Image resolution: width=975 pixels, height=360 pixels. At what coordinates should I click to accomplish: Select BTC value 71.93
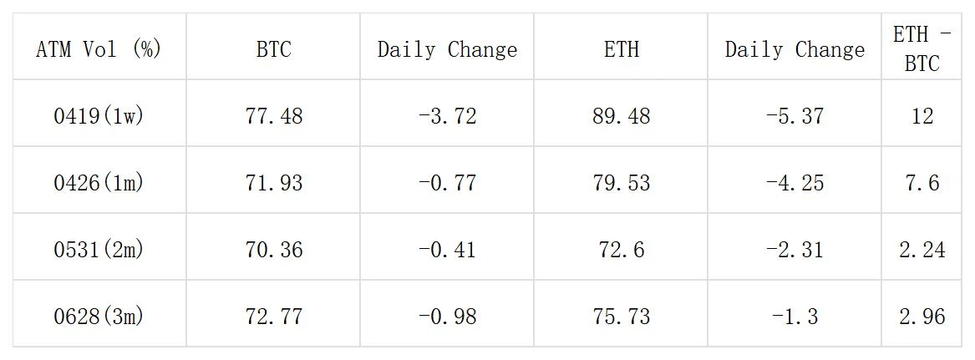click(274, 183)
